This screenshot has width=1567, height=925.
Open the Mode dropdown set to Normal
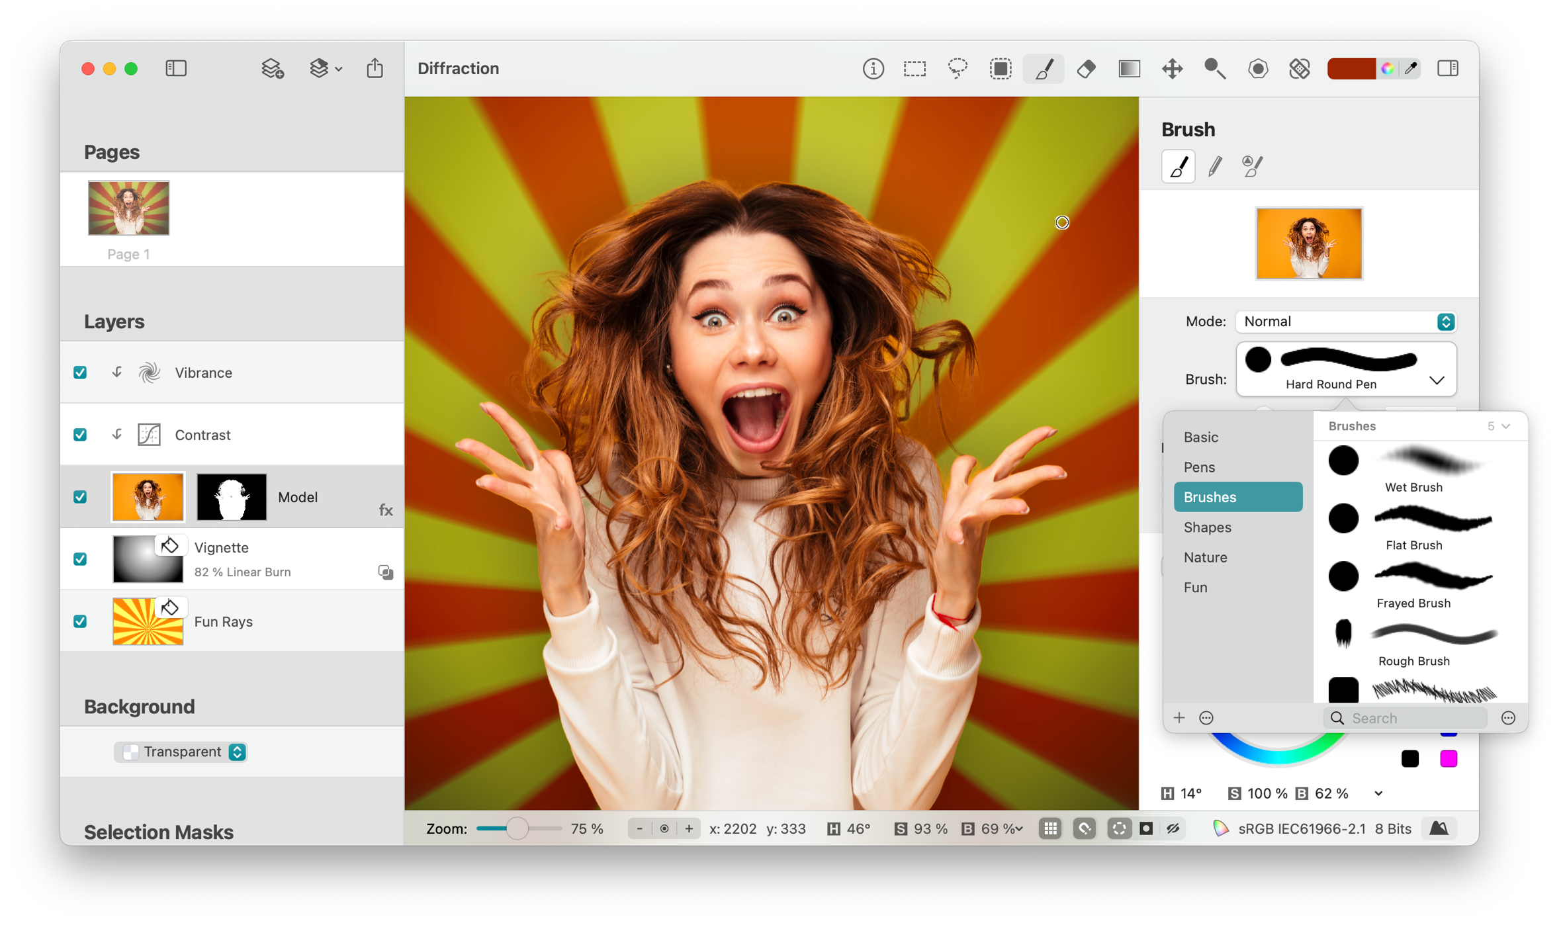point(1345,322)
